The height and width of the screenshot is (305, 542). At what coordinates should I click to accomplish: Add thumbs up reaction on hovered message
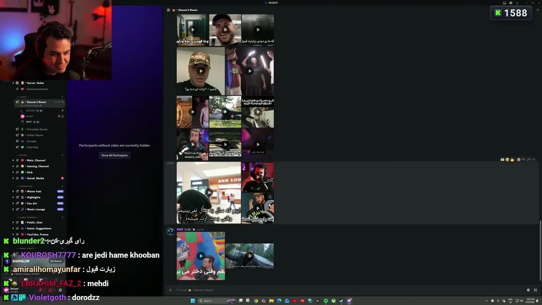tap(512, 160)
